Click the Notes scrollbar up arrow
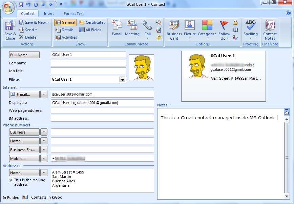294x204 pixels. tap(287, 119)
